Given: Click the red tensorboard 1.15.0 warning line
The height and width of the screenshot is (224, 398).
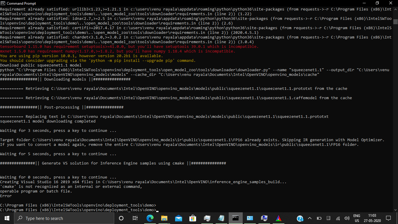Looking at the screenshot, I should [129, 47].
